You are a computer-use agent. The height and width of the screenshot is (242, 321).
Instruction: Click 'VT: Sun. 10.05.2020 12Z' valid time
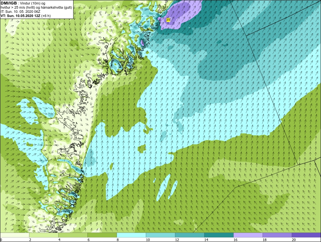coord(21,15)
